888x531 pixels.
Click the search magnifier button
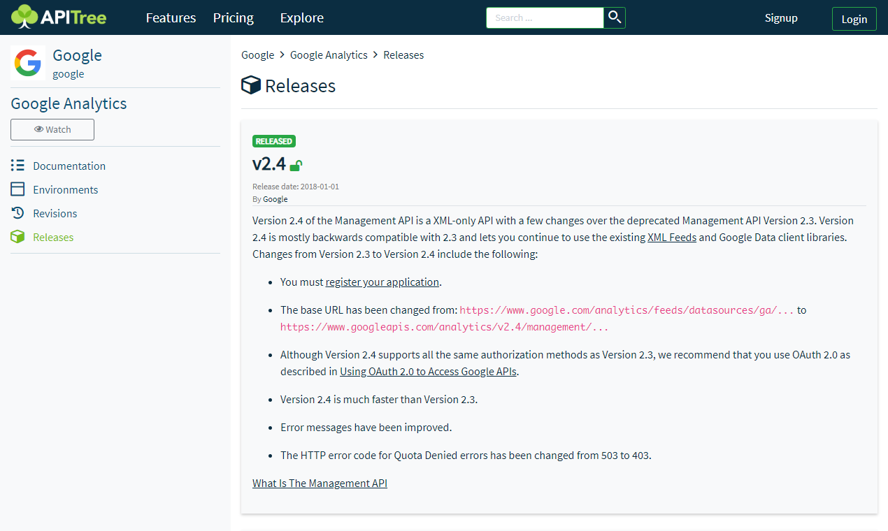click(615, 17)
